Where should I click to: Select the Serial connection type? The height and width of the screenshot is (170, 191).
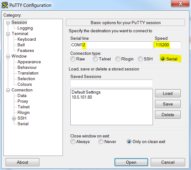coord(163,59)
